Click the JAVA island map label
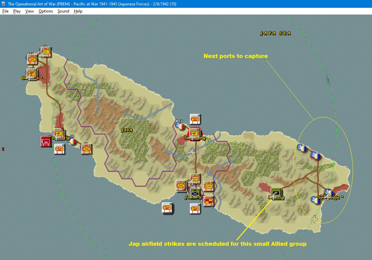 click(127, 130)
